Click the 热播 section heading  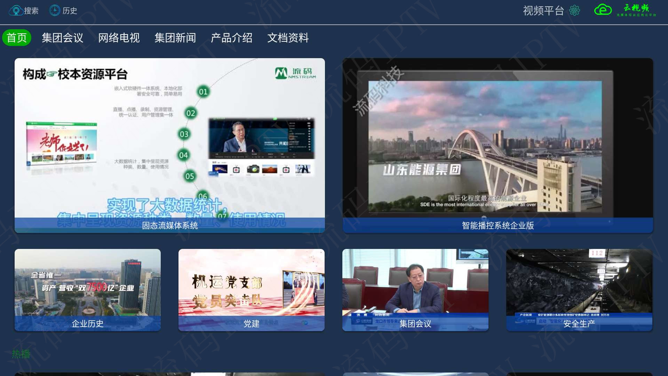point(21,354)
